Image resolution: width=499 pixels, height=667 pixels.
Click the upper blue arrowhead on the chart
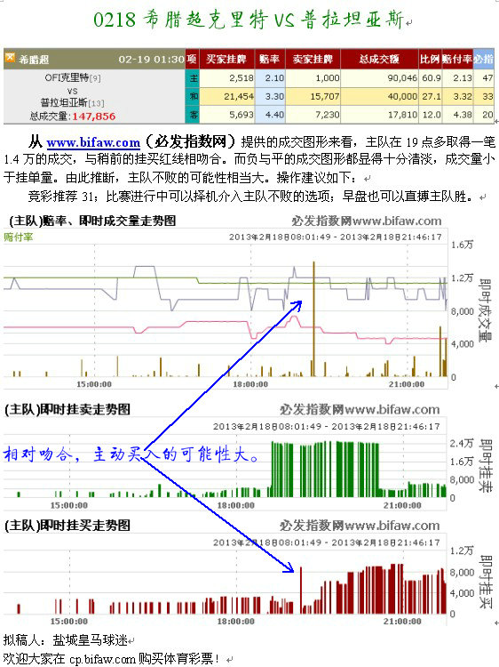(297, 304)
